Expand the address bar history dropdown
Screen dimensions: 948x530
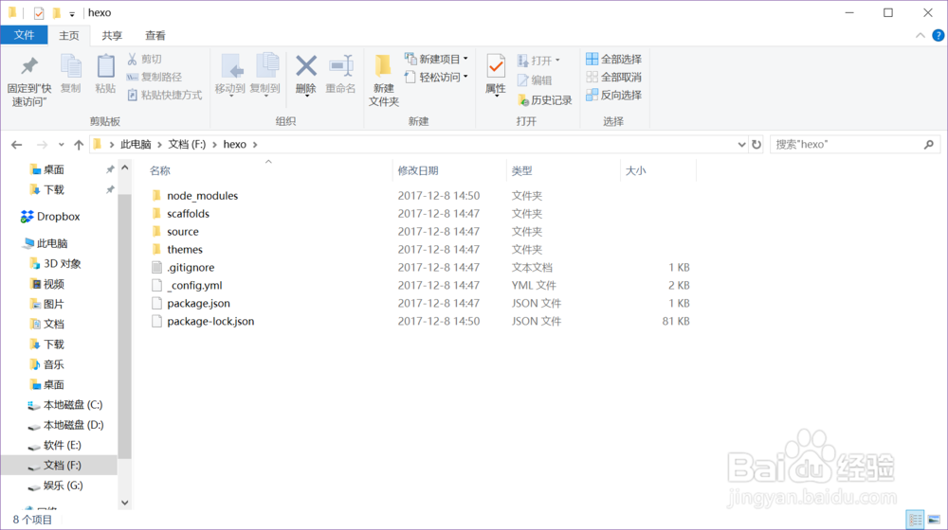[741, 144]
